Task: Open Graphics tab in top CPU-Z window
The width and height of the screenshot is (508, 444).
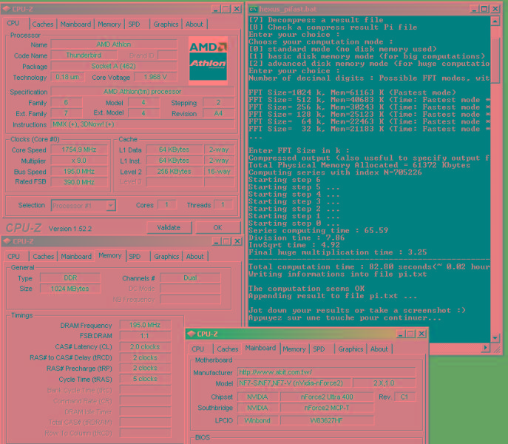Action: [x=166, y=24]
